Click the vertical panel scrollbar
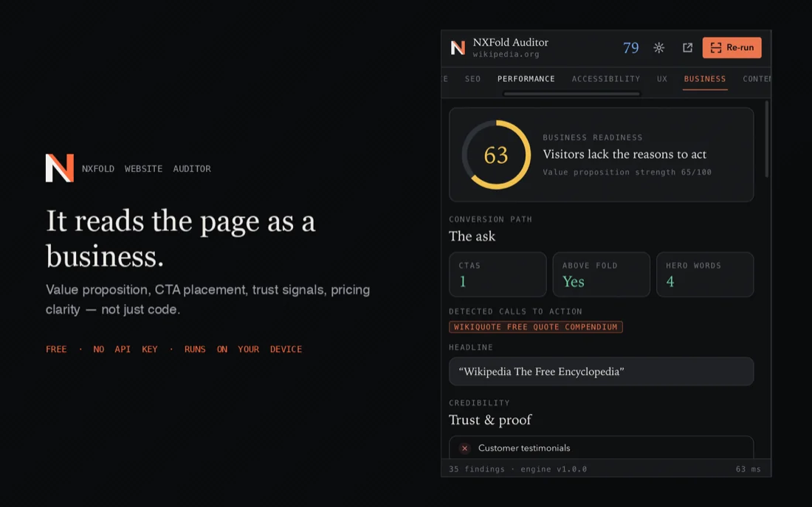The image size is (812, 507). tap(766, 139)
